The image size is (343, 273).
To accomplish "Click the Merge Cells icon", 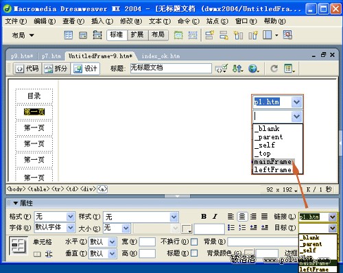I will pos(37,254).
